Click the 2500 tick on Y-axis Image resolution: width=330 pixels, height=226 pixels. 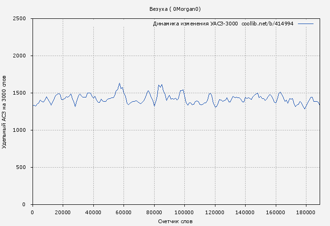(x=22, y=19)
